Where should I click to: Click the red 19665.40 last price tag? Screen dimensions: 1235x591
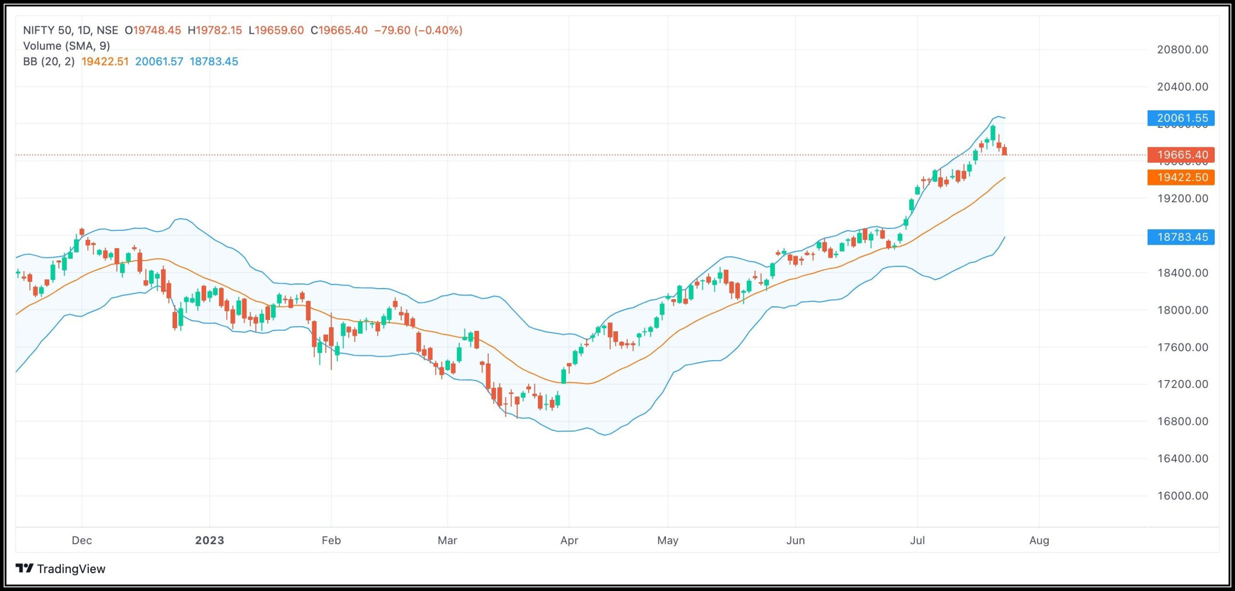click(x=1181, y=155)
